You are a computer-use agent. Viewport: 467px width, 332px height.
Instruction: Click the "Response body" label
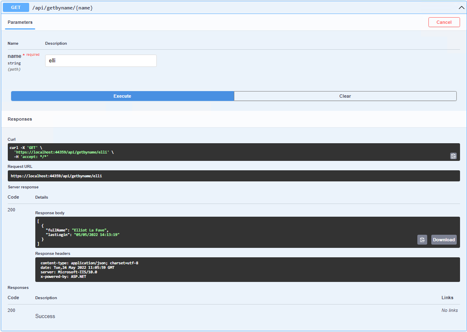click(x=50, y=213)
